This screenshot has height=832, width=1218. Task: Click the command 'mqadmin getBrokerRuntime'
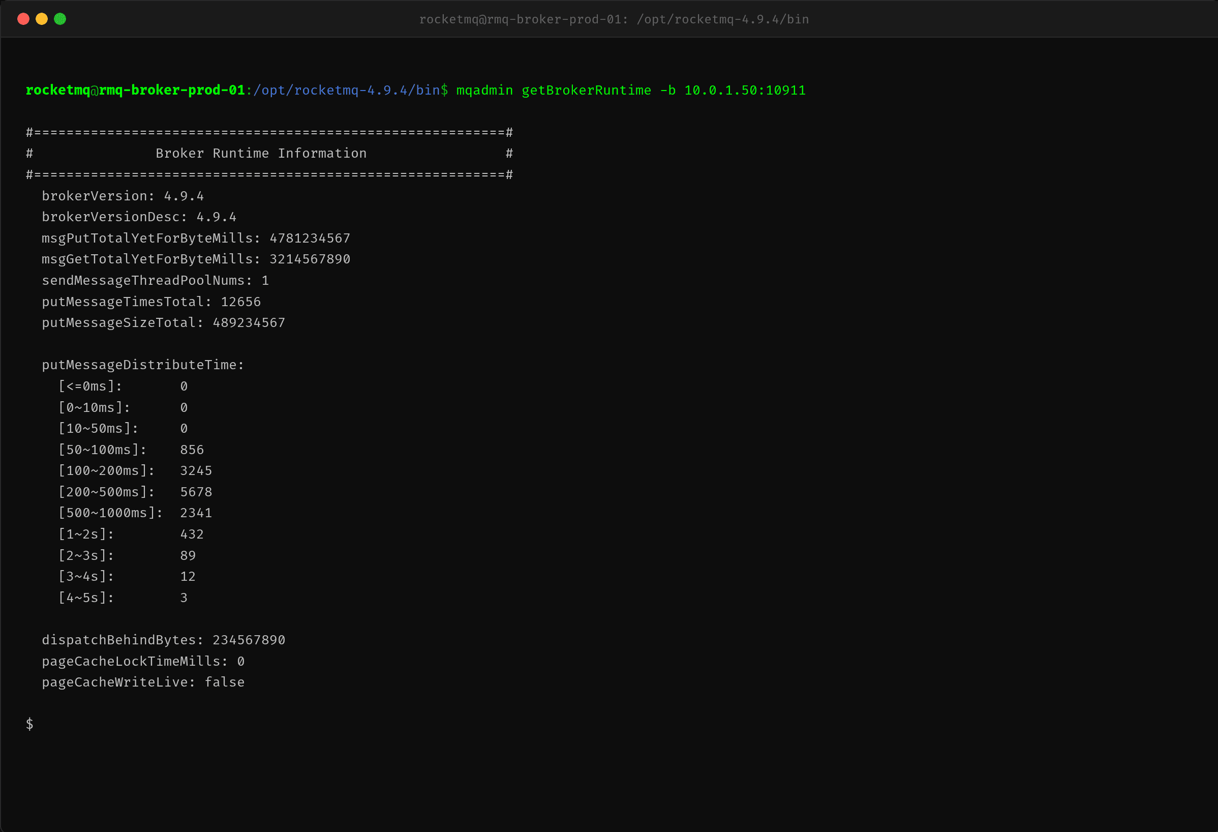(554, 91)
